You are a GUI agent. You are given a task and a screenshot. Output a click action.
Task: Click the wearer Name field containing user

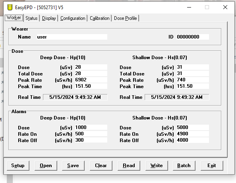(x=72, y=37)
